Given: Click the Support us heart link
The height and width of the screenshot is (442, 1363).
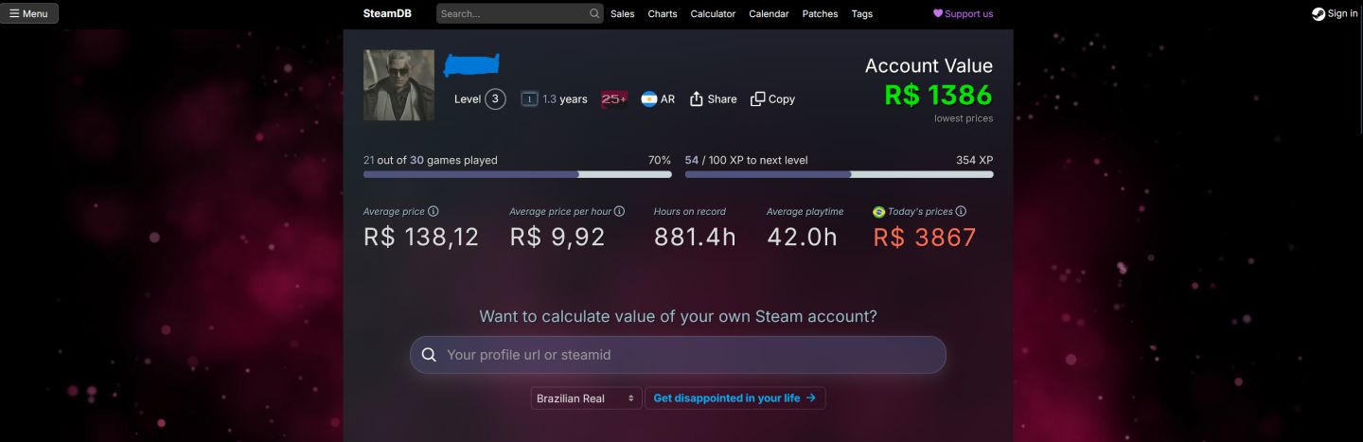Looking at the screenshot, I should point(963,13).
